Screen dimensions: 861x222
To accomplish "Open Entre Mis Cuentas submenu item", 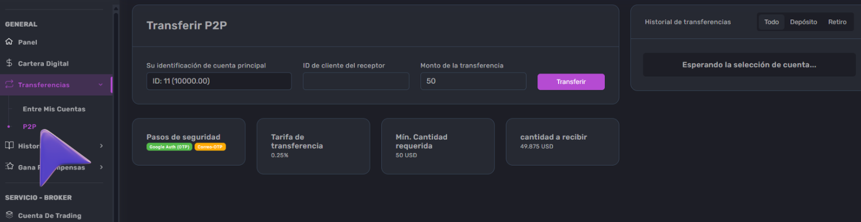I will coord(54,109).
